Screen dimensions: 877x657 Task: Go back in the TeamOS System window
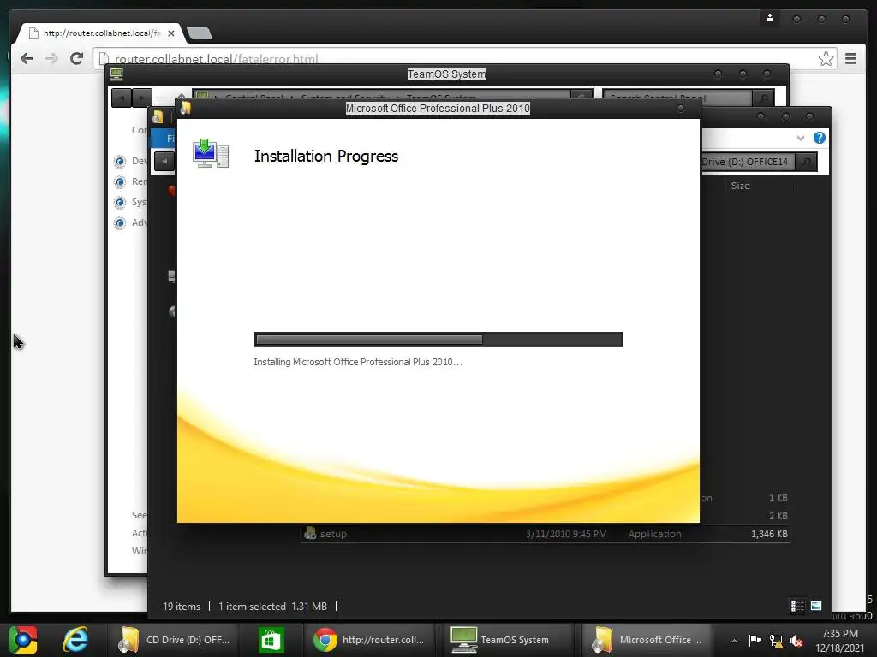click(x=122, y=98)
